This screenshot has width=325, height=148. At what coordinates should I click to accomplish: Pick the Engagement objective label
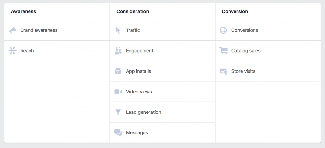(x=139, y=51)
